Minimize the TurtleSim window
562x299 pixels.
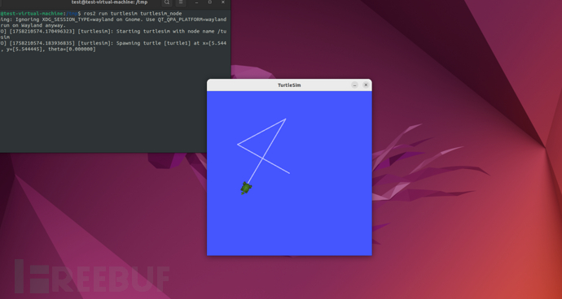click(x=354, y=85)
